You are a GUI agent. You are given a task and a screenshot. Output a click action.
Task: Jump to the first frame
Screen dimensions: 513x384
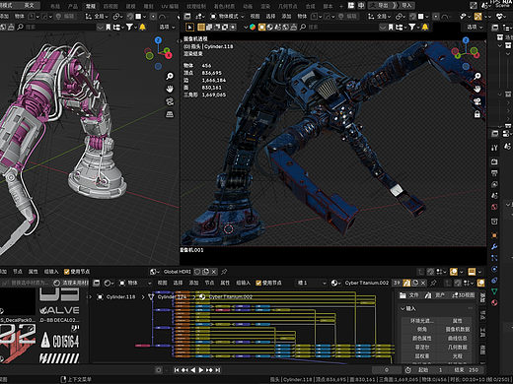pos(177,370)
